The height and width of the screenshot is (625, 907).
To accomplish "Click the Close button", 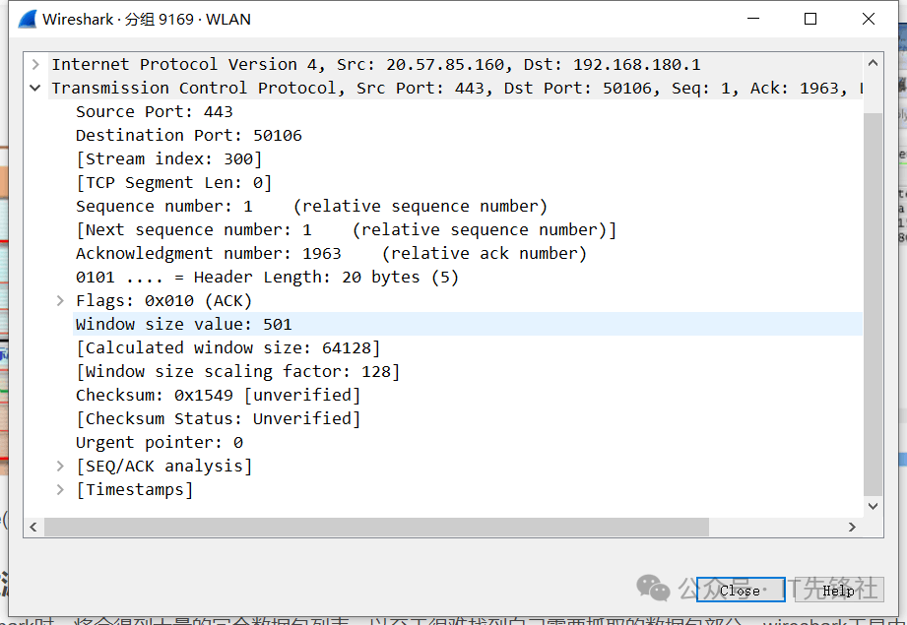I will (x=740, y=591).
